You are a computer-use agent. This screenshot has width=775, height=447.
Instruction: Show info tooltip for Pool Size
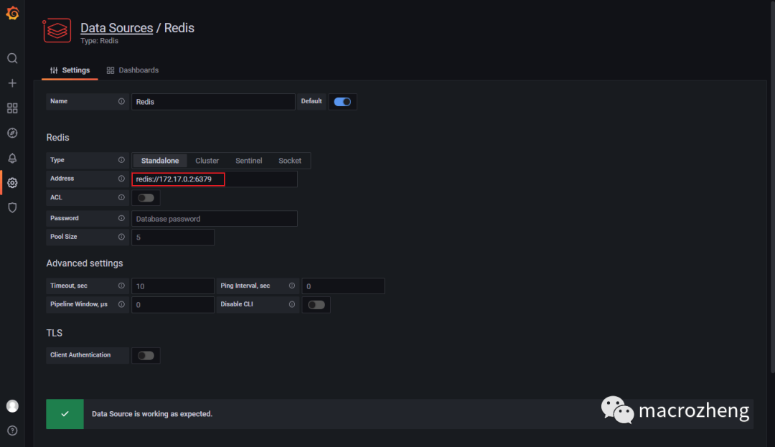(121, 237)
